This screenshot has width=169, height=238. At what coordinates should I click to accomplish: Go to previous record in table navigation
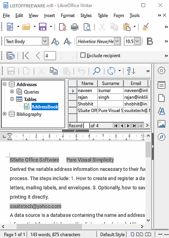click(x=122, y=126)
